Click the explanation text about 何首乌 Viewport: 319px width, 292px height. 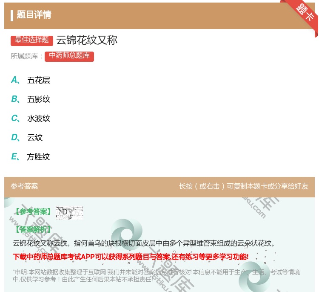click(x=144, y=243)
